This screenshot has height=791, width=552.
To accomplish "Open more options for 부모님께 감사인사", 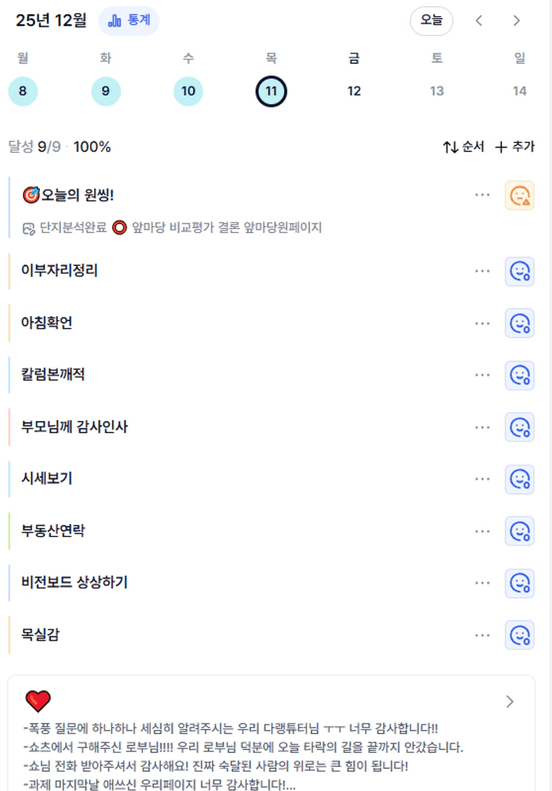I will click(x=482, y=428).
